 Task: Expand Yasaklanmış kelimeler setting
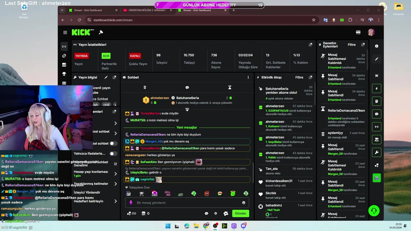[116, 184]
